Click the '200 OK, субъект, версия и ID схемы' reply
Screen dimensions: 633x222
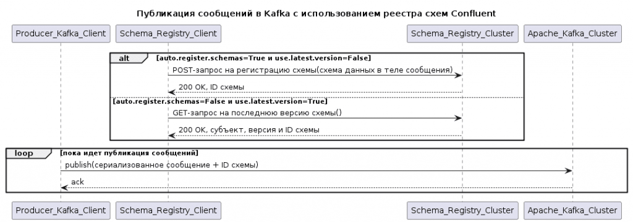[249, 129]
